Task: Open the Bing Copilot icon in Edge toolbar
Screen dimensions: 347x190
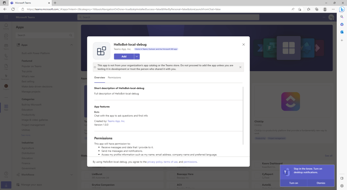Action: tap(342, 9)
